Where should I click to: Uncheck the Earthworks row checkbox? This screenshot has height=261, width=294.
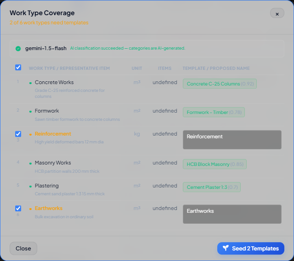coord(18,208)
